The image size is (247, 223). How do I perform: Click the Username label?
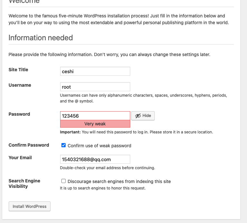20,85
